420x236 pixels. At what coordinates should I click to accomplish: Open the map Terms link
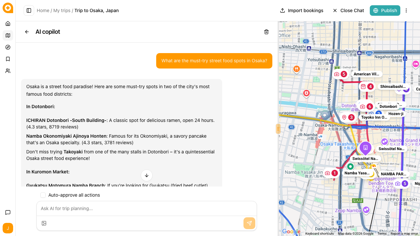coord(382,234)
